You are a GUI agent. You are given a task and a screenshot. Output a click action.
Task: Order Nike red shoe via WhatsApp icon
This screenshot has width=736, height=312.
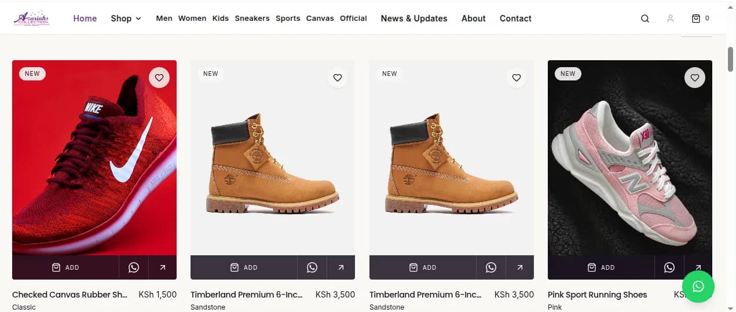click(x=134, y=267)
